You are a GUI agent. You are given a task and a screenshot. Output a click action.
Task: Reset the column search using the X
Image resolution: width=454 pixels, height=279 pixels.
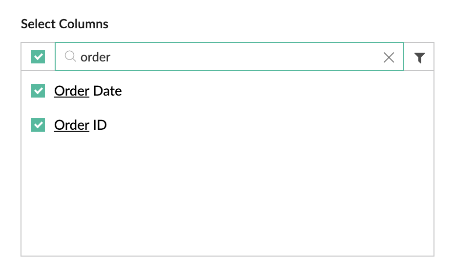pos(389,58)
